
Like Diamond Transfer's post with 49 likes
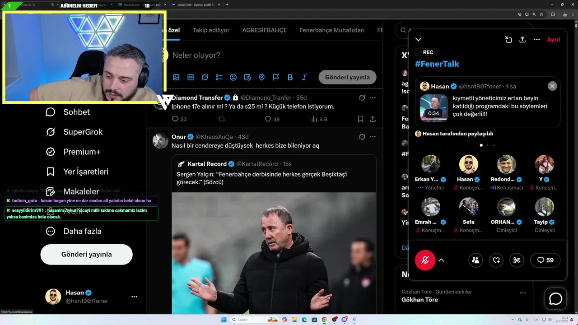[x=272, y=119]
